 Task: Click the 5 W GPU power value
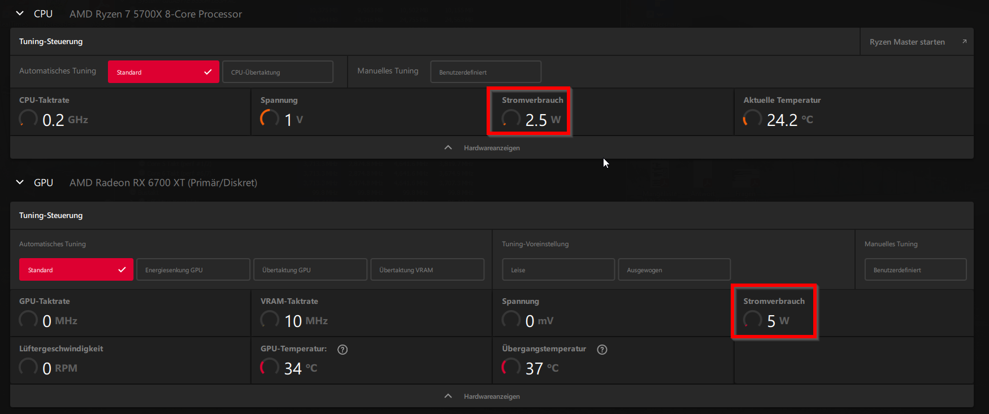point(778,321)
